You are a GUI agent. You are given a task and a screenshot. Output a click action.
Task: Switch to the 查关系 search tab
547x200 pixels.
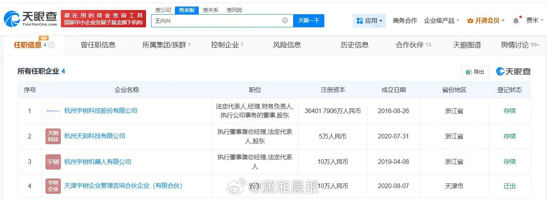pyautogui.click(x=211, y=10)
